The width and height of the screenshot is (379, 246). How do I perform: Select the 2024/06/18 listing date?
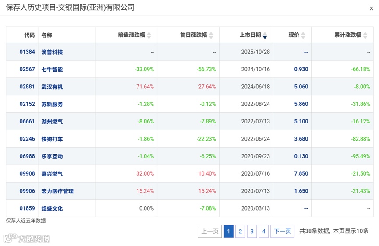(x=255, y=87)
